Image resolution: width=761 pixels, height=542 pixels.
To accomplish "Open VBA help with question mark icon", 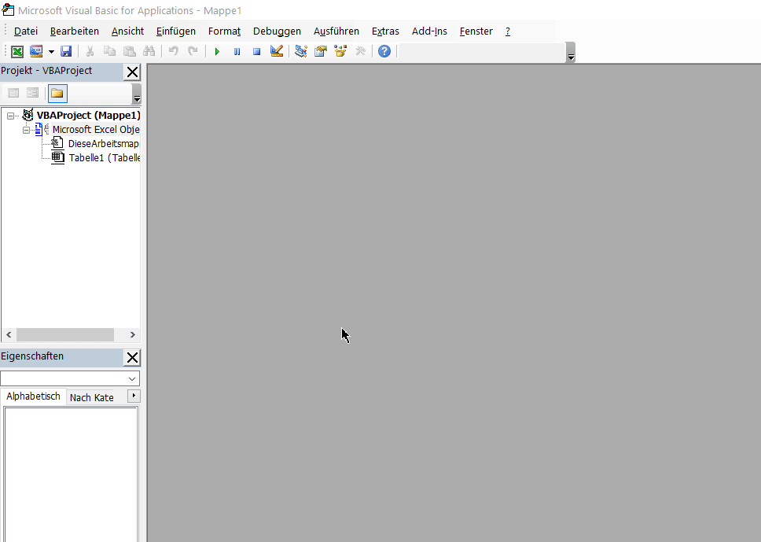I will coord(384,51).
